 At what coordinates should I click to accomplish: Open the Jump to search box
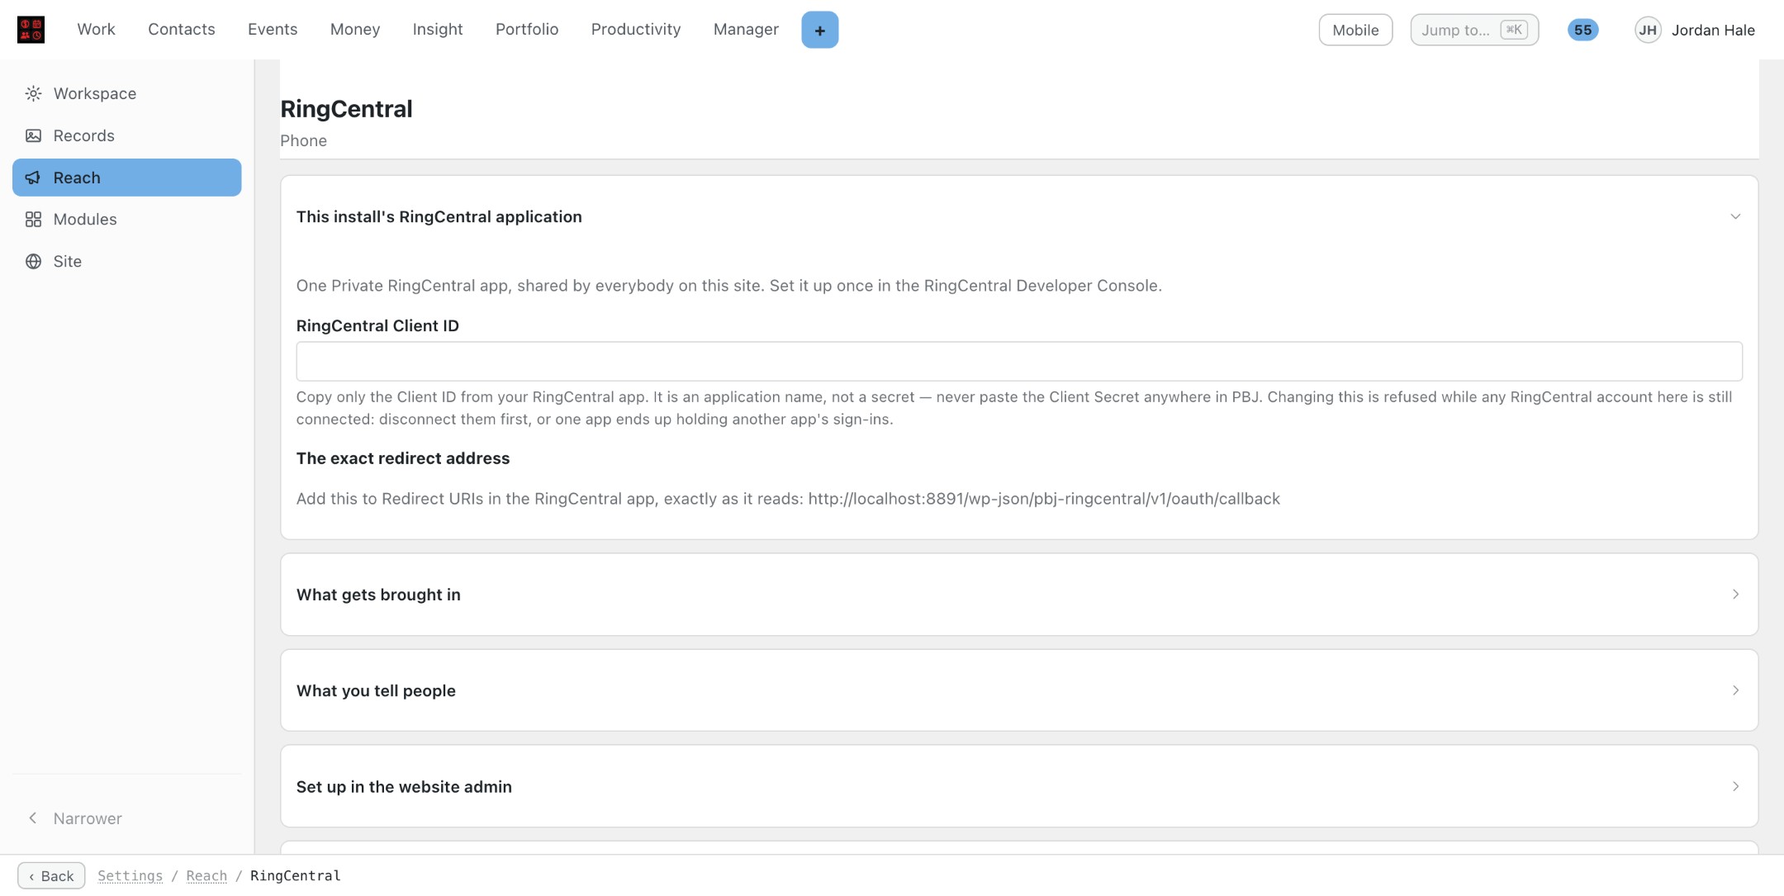pos(1474,30)
